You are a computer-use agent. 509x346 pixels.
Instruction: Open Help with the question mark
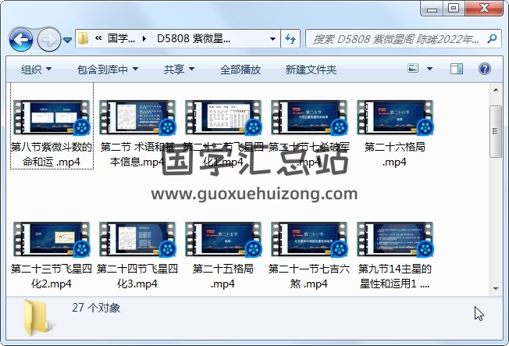[x=484, y=69]
